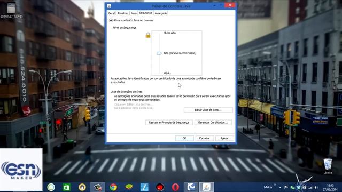
Task: Expand the Maker toolbar chevron
Action: 275,185
